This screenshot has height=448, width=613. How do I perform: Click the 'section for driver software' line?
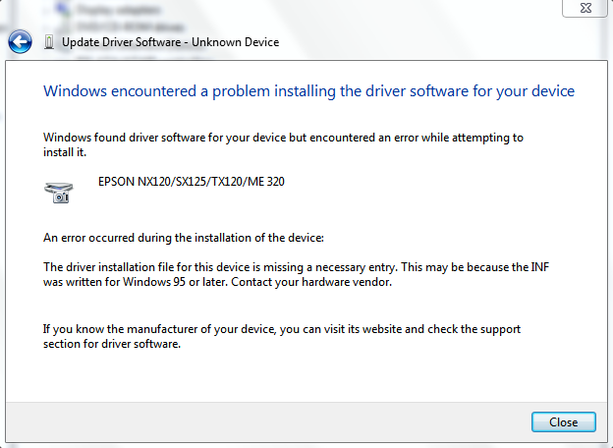click(112, 344)
